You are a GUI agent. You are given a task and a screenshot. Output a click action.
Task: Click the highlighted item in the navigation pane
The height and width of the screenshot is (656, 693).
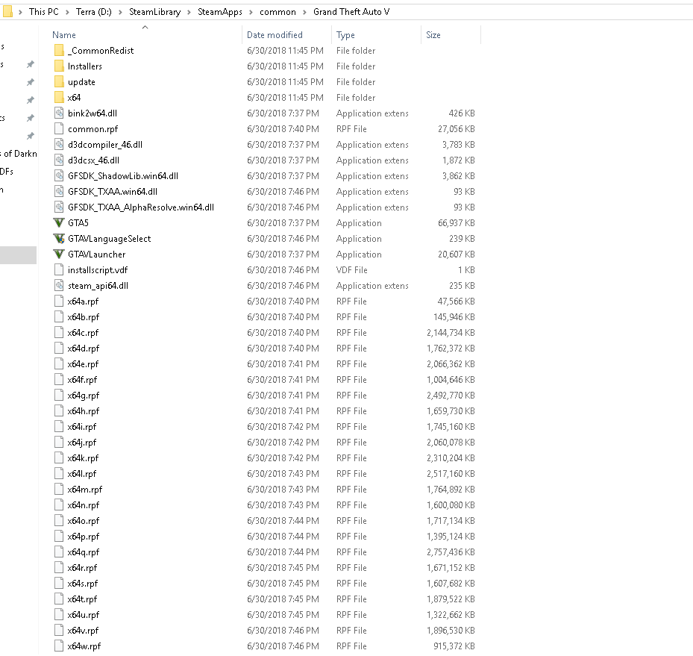[x=18, y=255]
